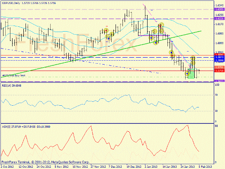Click the ADX 88 scale label
The width and height of the screenshot is (225, 169).
click(216, 126)
